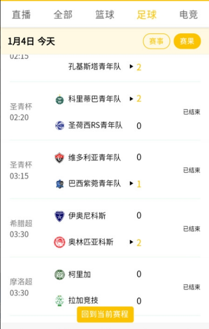Open the 伊奥尼科斯 match 已结束 status
The image size is (209, 329).
click(192, 229)
